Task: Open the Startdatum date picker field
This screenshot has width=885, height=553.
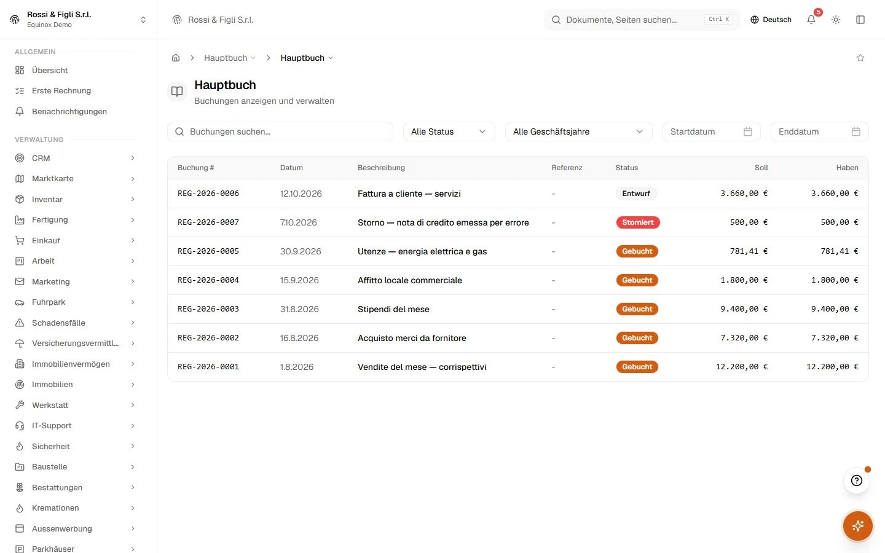Action: click(x=712, y=131)
